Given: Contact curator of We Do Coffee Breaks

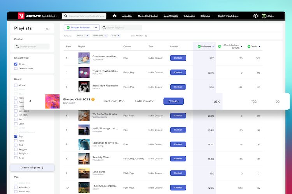Looking at the screenshot, I should click(178, 116).
